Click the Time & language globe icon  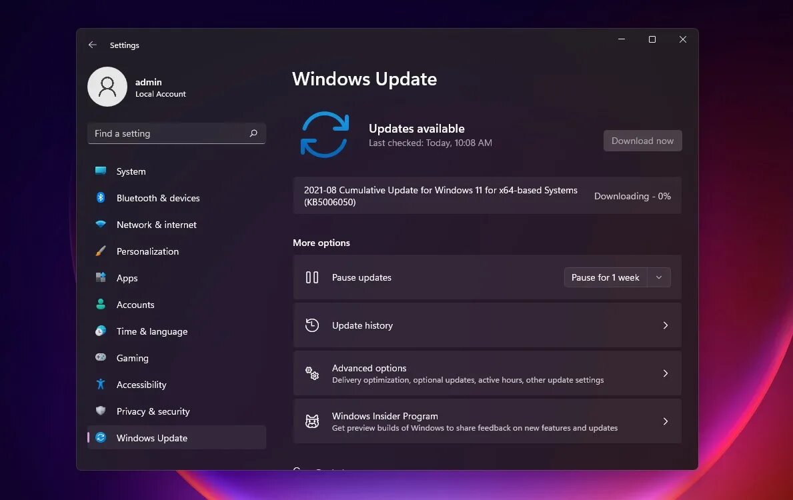coord(101,331)
